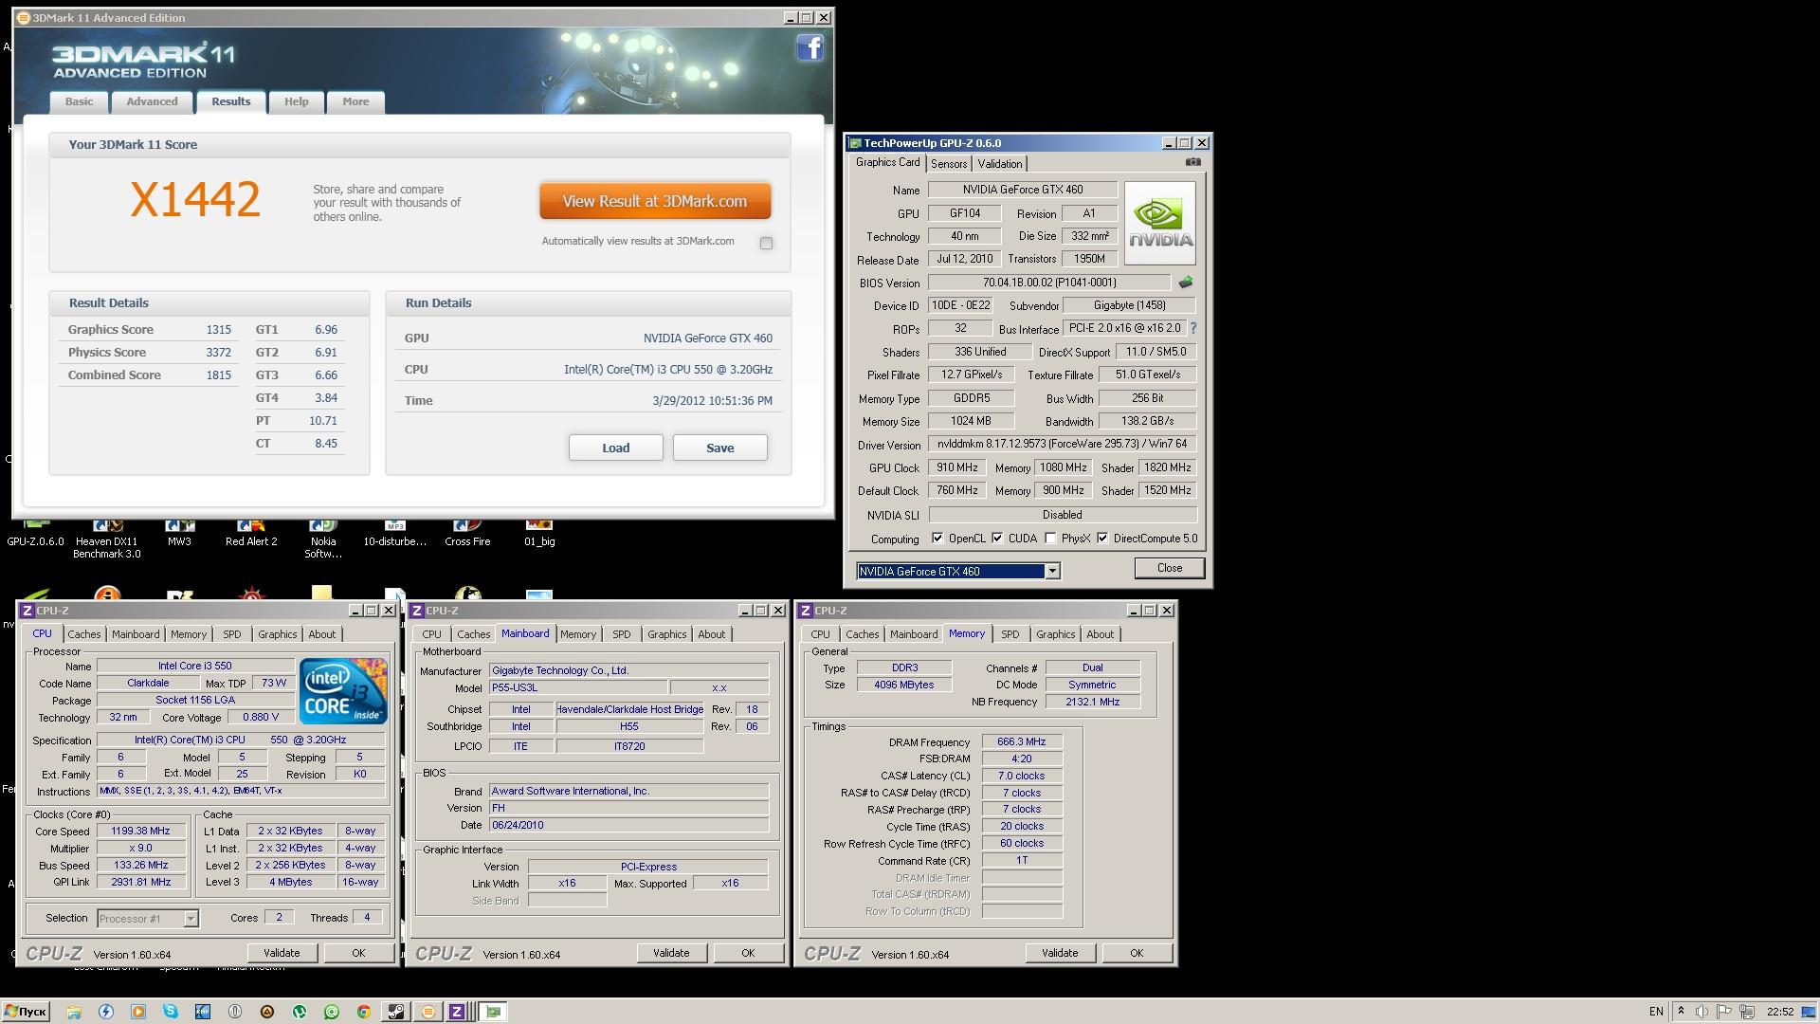Open the Red Alert 2 desktop shortcut
Viewport: 1820px width, 1024px height.
(x=251, y=532)
